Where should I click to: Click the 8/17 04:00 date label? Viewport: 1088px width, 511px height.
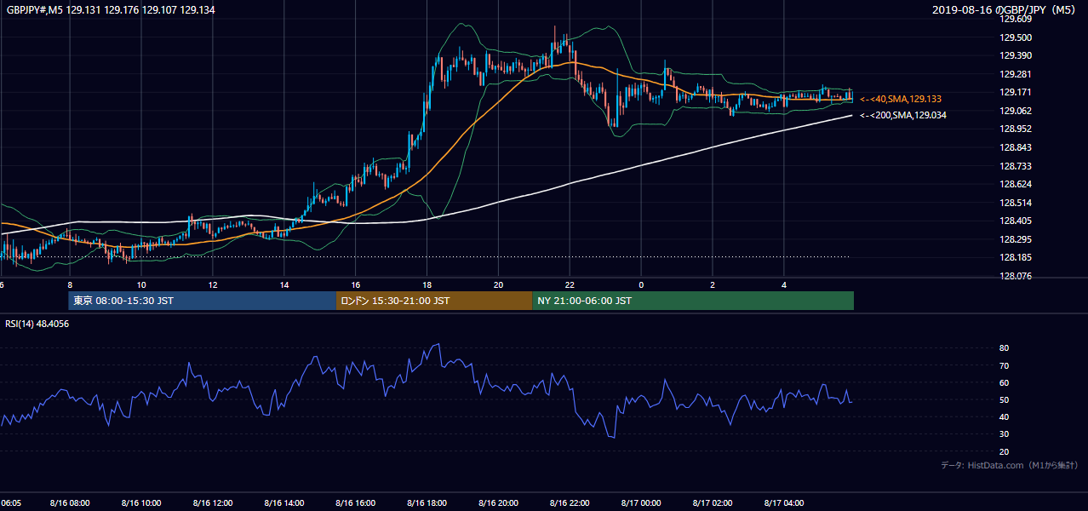pyautogui.click(x=784, y=503)
